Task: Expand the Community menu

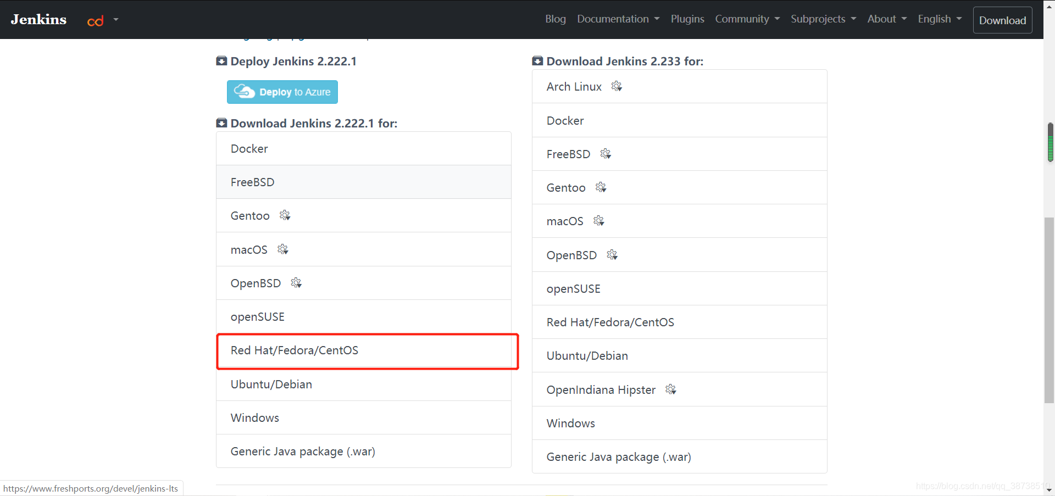Action: tap(747, 19)
